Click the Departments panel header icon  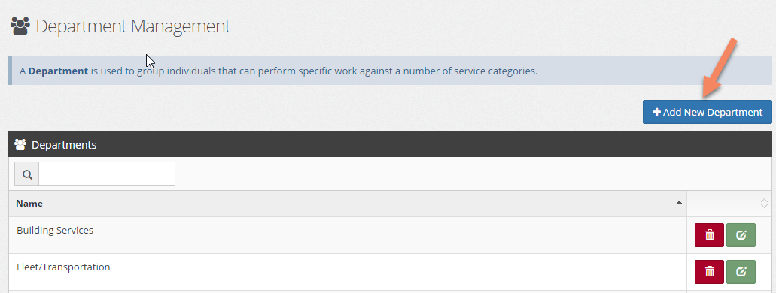pos(20,145)
